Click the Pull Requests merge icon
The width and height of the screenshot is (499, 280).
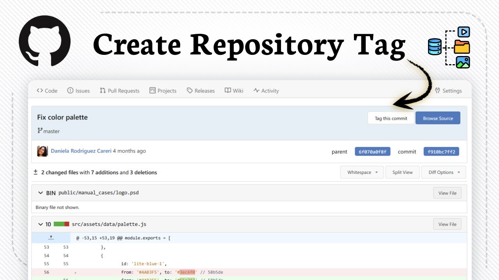coord(103,91)
